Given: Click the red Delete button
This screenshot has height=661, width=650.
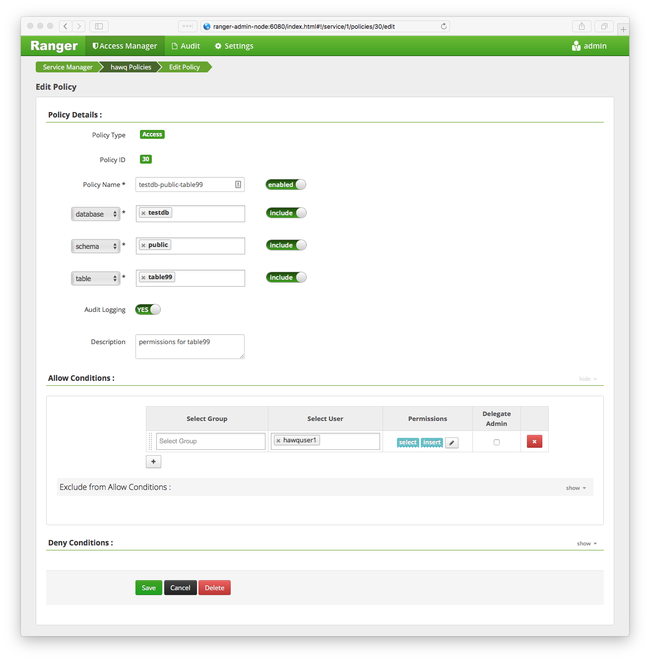Looking at the screenshot, I should coord(214,588).
